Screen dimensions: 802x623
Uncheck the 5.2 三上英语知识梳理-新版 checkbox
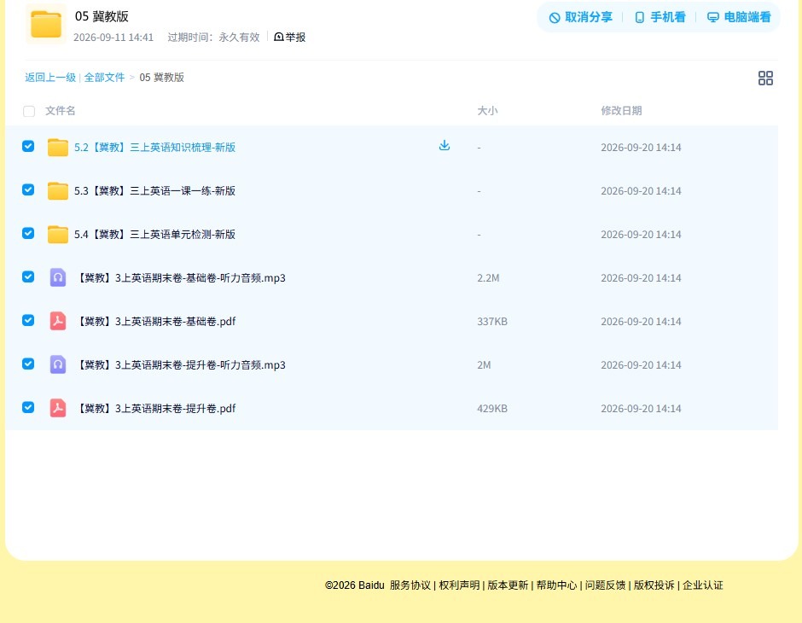pyautogui.click(x=28, y=146)
